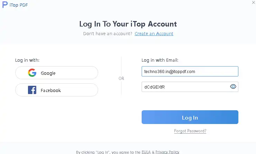The image size is (256, 154).
Task: Click the iTop PDF logo icon
Action: pos(5,4)
